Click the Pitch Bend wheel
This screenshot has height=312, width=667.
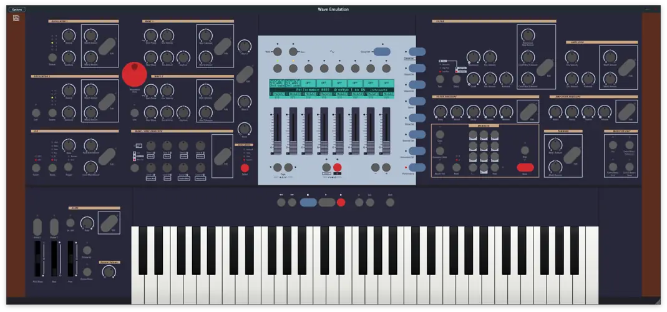(x=37, y=259)
